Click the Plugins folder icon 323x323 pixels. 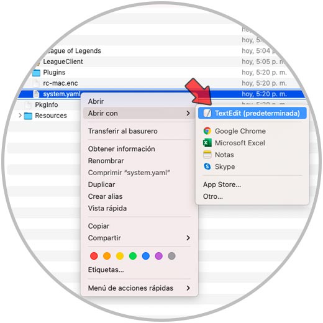point(37,73)
